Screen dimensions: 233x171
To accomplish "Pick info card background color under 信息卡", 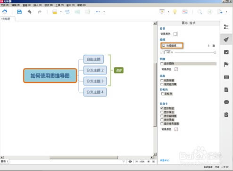I will 176,129.
